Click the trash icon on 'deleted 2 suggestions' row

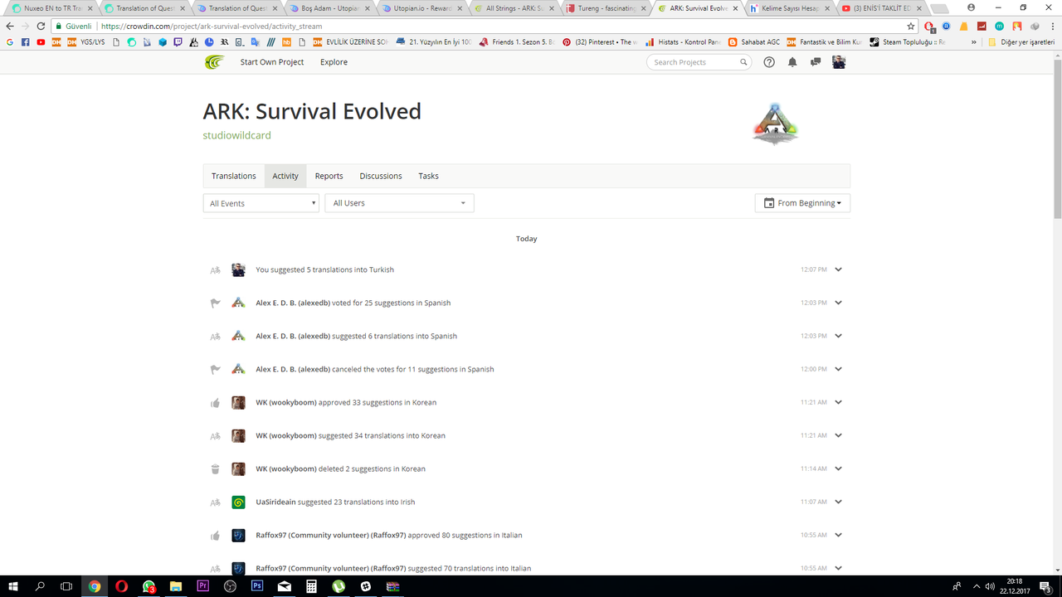(215, 468)
